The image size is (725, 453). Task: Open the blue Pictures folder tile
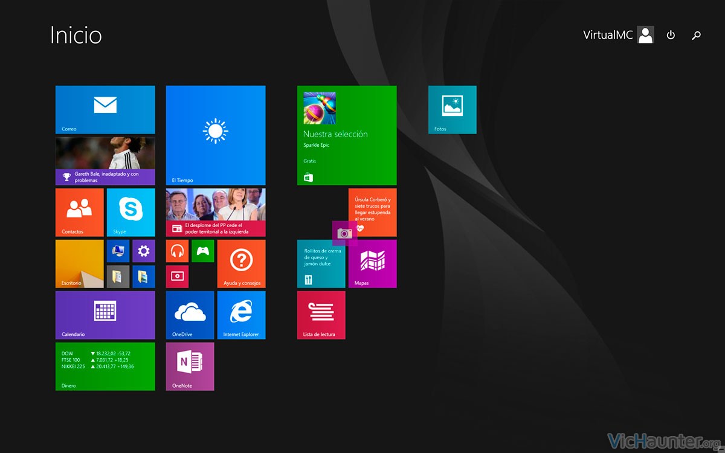(x=144, y=277)
